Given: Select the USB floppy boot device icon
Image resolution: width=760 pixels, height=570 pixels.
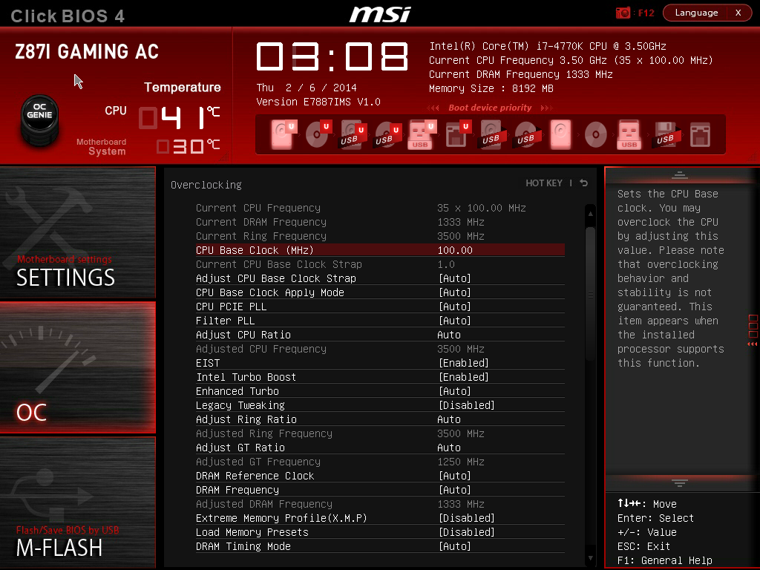Looking at the screenshot, I should [667, 134].
